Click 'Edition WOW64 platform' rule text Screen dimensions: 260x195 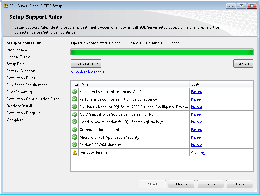(100, 145)
